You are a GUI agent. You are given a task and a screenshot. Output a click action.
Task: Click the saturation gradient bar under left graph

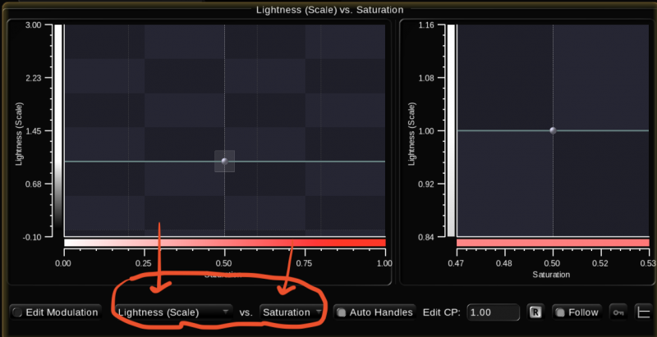click(224, 243)
